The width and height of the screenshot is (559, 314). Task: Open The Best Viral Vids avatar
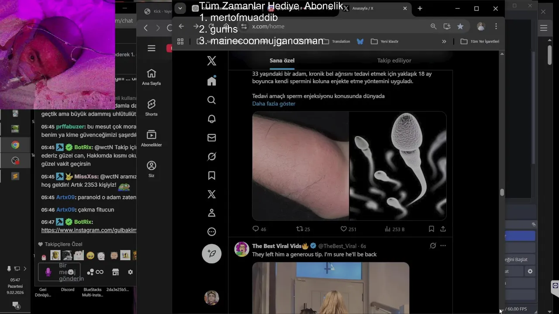point(242,249)
